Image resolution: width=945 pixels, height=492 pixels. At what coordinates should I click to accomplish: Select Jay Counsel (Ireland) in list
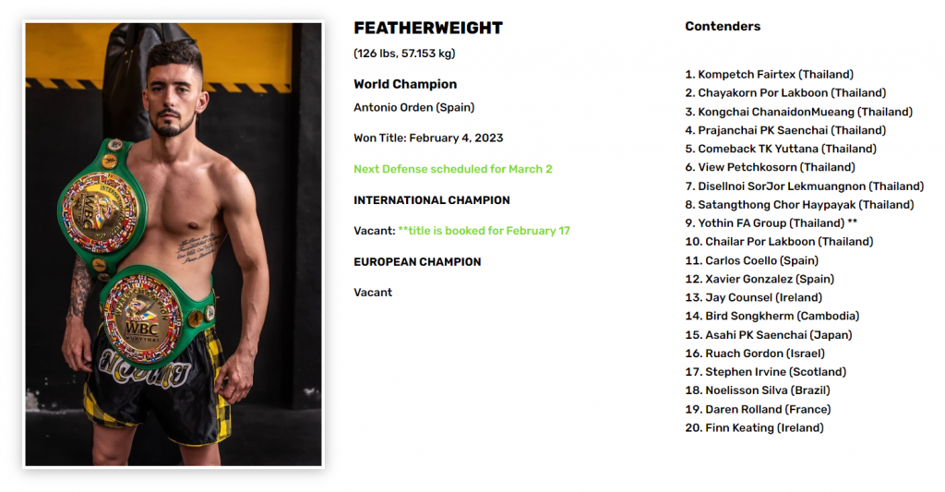(x=753, y=298)
